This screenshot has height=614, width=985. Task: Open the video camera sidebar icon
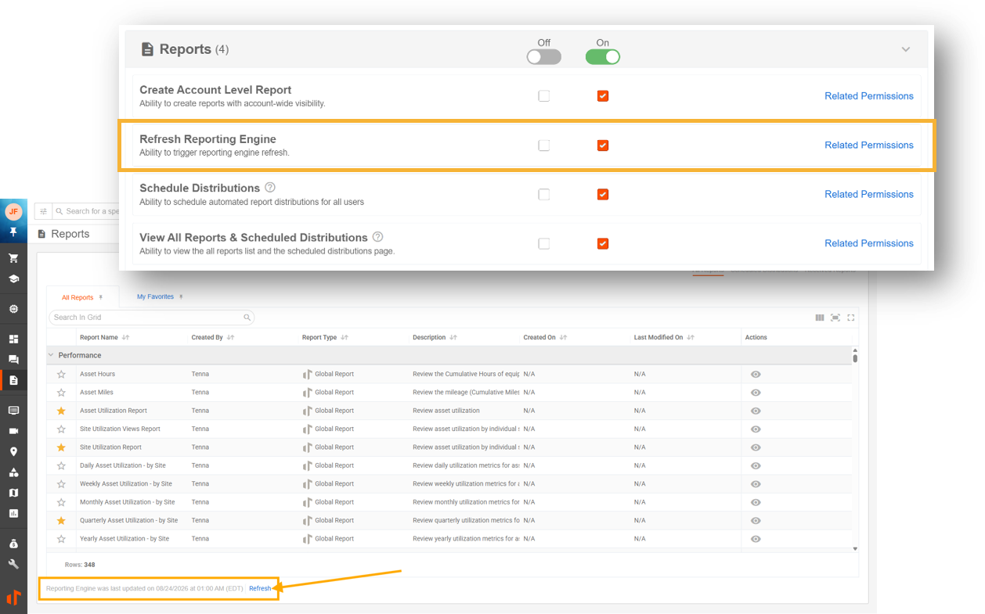(x=13, y=431)
